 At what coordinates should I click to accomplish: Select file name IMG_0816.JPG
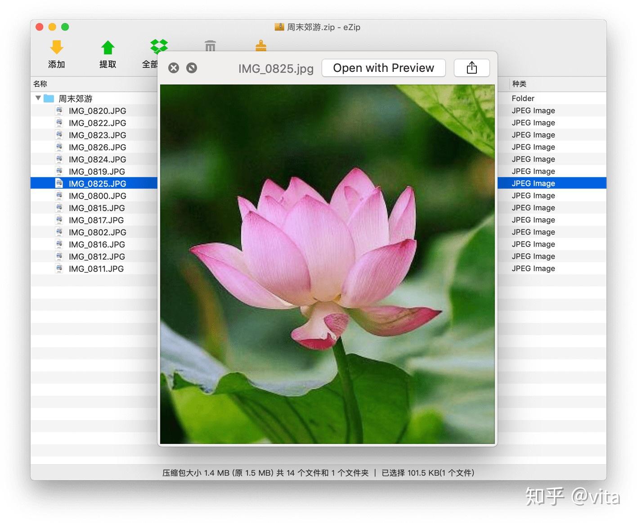pyautogui.click(x=97, y=244)
